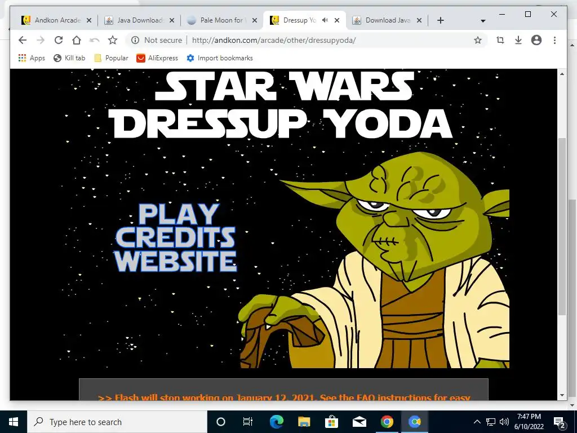The height and width of the screenshot is (433, 577).
Task: Expand the tab search dropdown arrow
Action: (x=483, y=21)
